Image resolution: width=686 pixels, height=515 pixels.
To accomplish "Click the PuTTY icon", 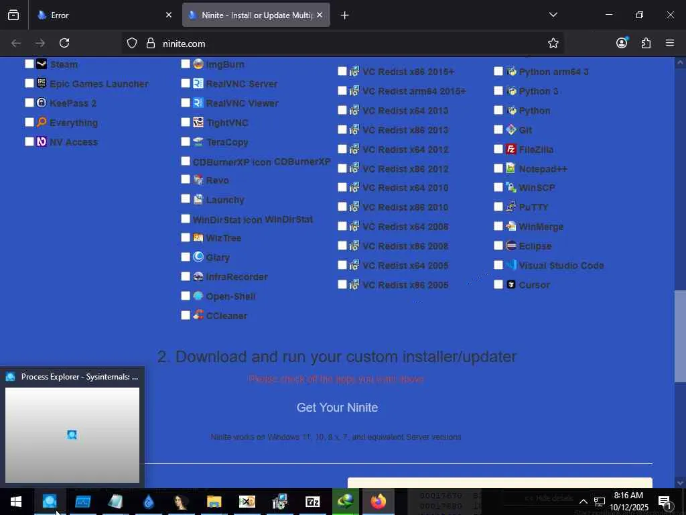I will (x=511, y=207).
